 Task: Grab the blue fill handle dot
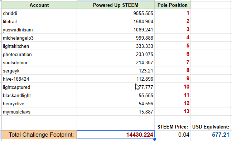pyautogui.click(x=154, y=139)
